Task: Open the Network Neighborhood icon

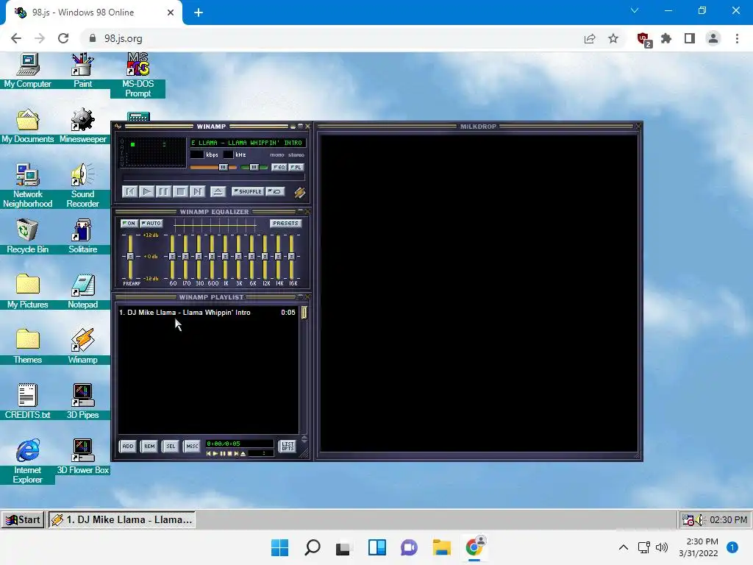Action: coord(27,185)
